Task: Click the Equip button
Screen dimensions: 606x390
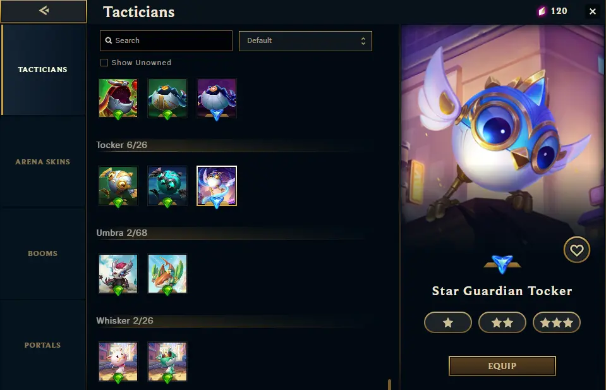Action: coord(502,366)
